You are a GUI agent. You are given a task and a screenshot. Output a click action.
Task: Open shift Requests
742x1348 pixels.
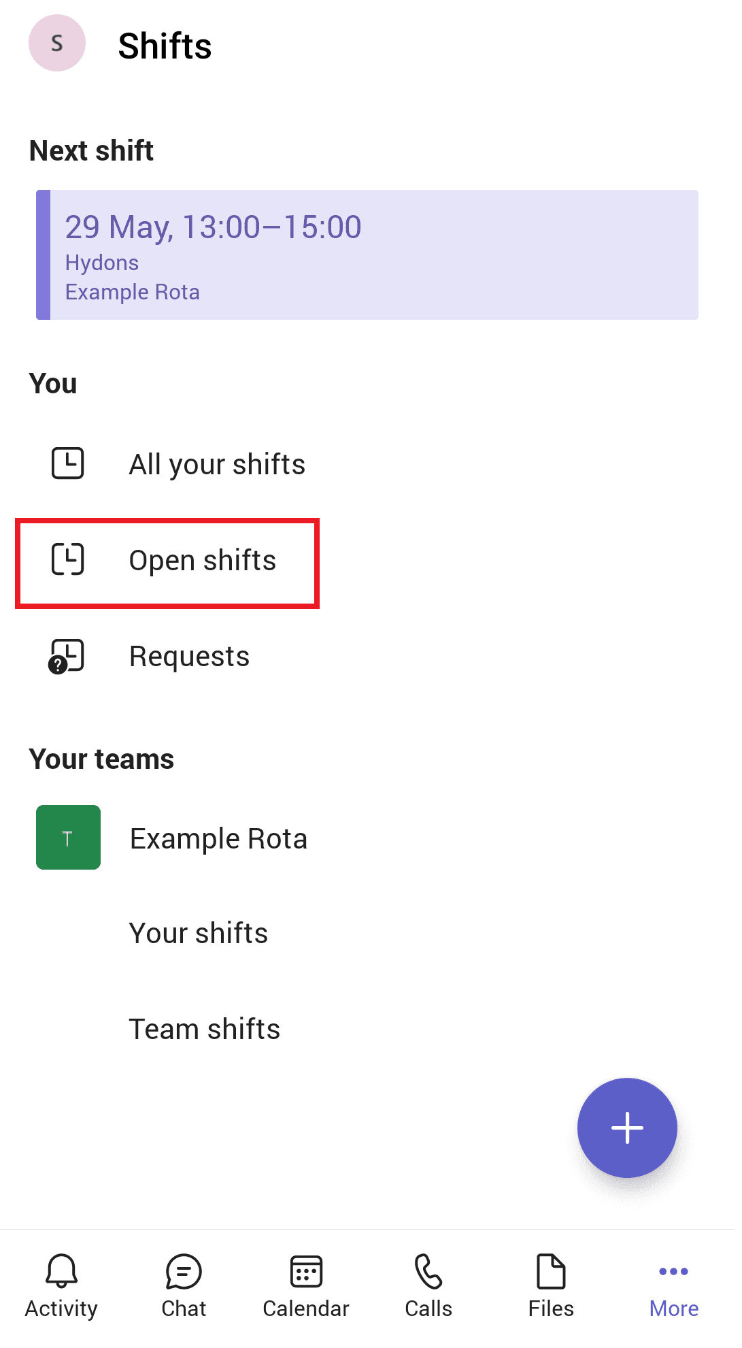[189, 657]
